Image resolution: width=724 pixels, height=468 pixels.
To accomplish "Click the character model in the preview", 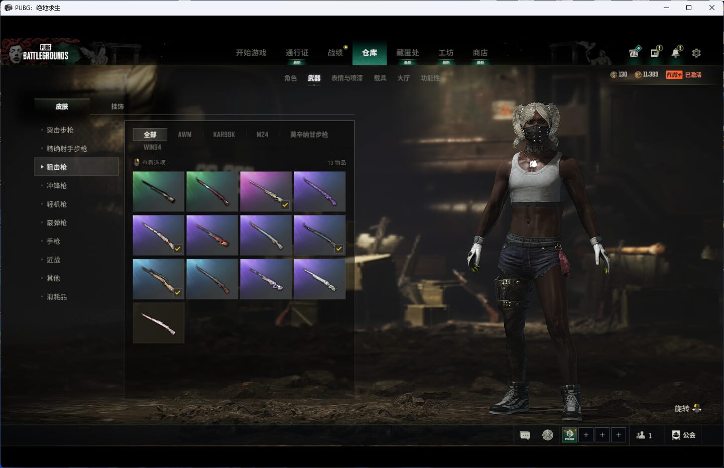I will [x=538, y=261].
